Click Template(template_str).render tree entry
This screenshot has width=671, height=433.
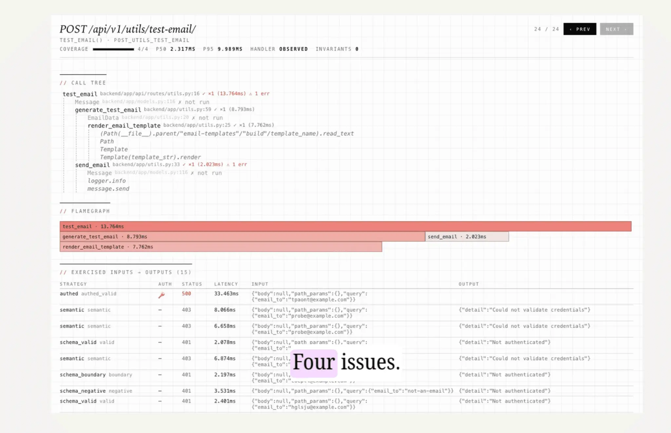(x=150, y=157)
